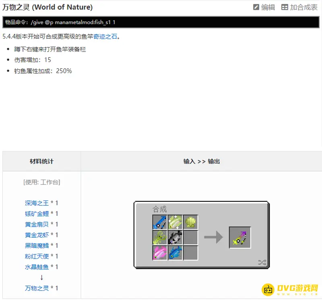Click the [使用: 工作台] label

point(42,182)
